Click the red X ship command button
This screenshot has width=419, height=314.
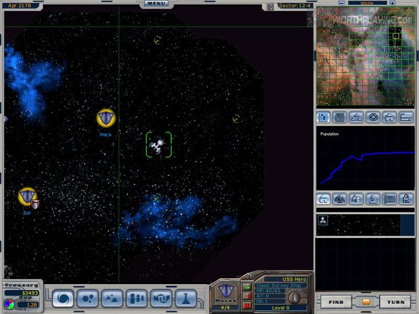coord(247,305)
